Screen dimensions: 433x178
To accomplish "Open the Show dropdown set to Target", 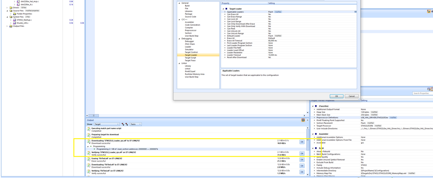I will (x=107, y=124).
